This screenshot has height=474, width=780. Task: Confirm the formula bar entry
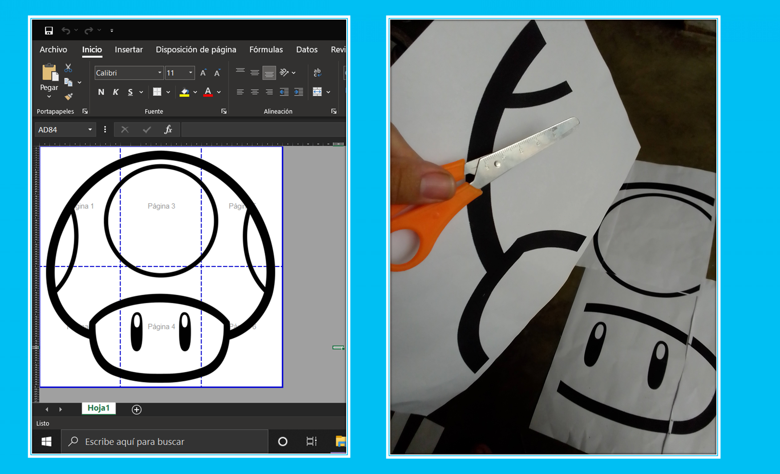pos(147,129)
